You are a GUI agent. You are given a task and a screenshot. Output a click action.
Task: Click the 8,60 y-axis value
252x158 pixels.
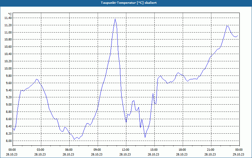(x=9, y=119)
